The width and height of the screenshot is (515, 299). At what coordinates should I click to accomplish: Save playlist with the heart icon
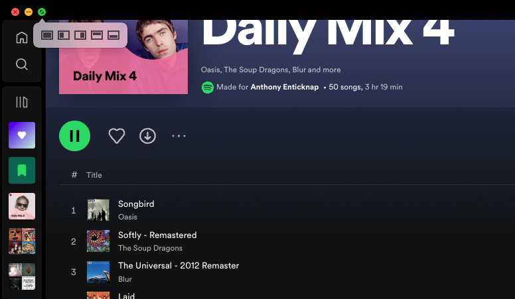117,136
